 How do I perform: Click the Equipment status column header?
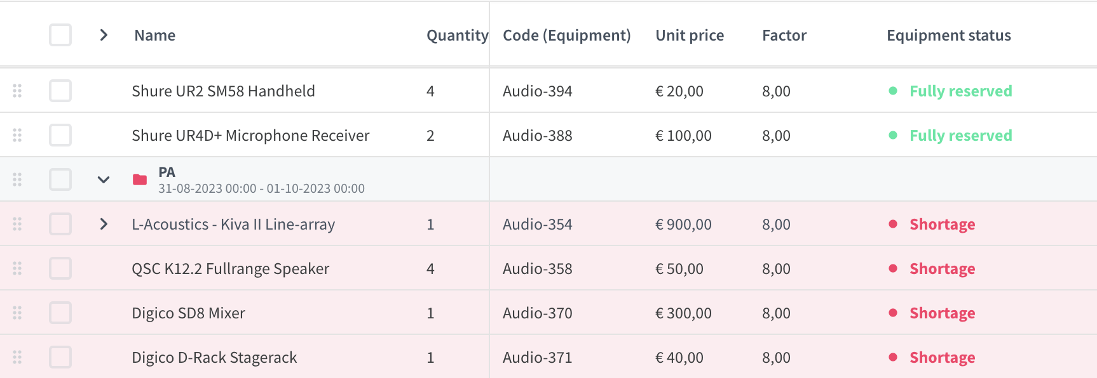point(949,36)
